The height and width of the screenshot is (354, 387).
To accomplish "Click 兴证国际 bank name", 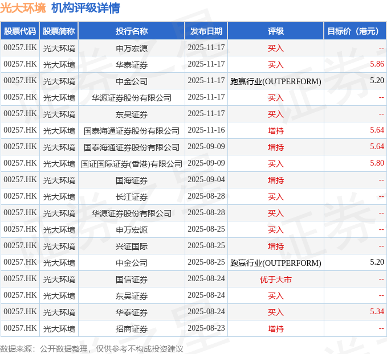I will coord(132,246).
